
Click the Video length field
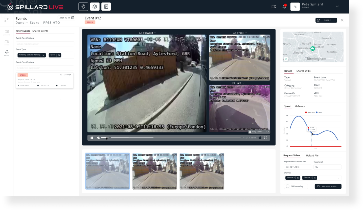[x=327, y=167]
